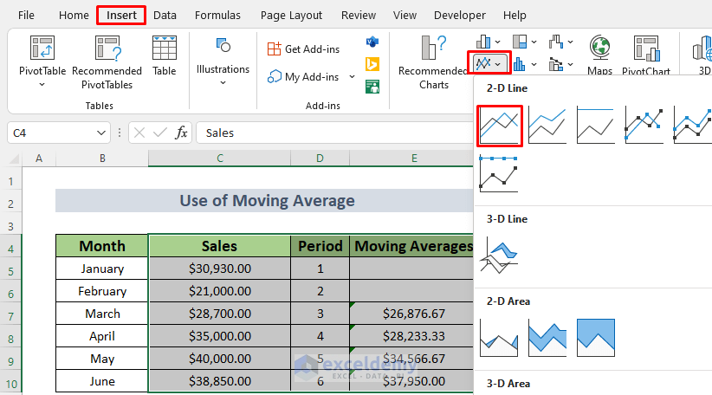712x395 pixels.
Task: Insert a Table from the ribbon
Action: [165, 56]
